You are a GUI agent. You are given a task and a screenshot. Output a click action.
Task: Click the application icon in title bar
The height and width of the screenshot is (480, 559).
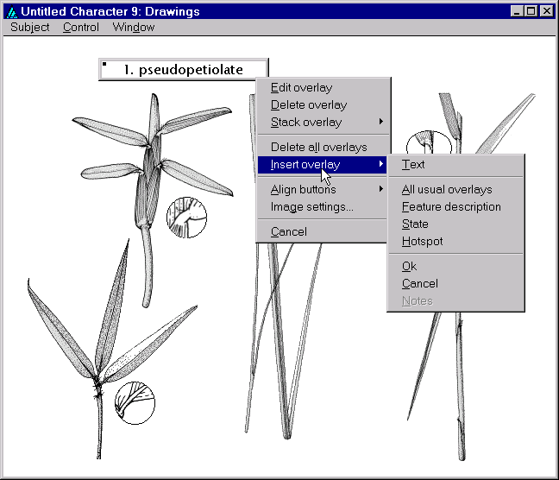11,11
